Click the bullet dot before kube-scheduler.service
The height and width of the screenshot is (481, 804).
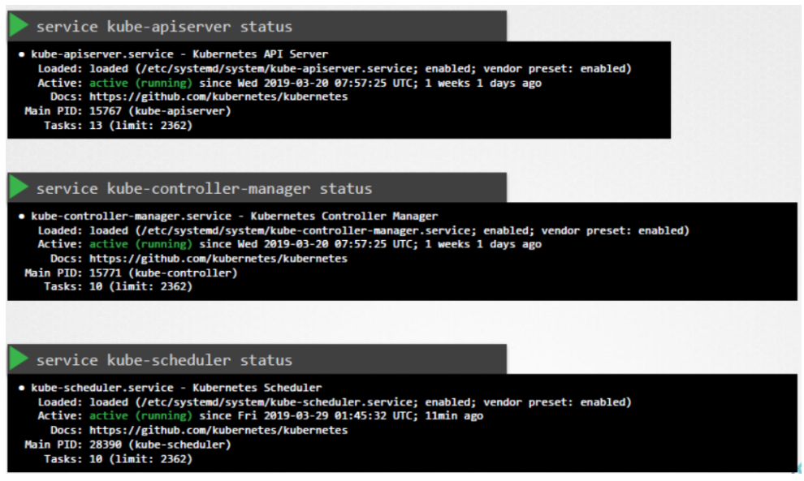click(x=21, y=388)
